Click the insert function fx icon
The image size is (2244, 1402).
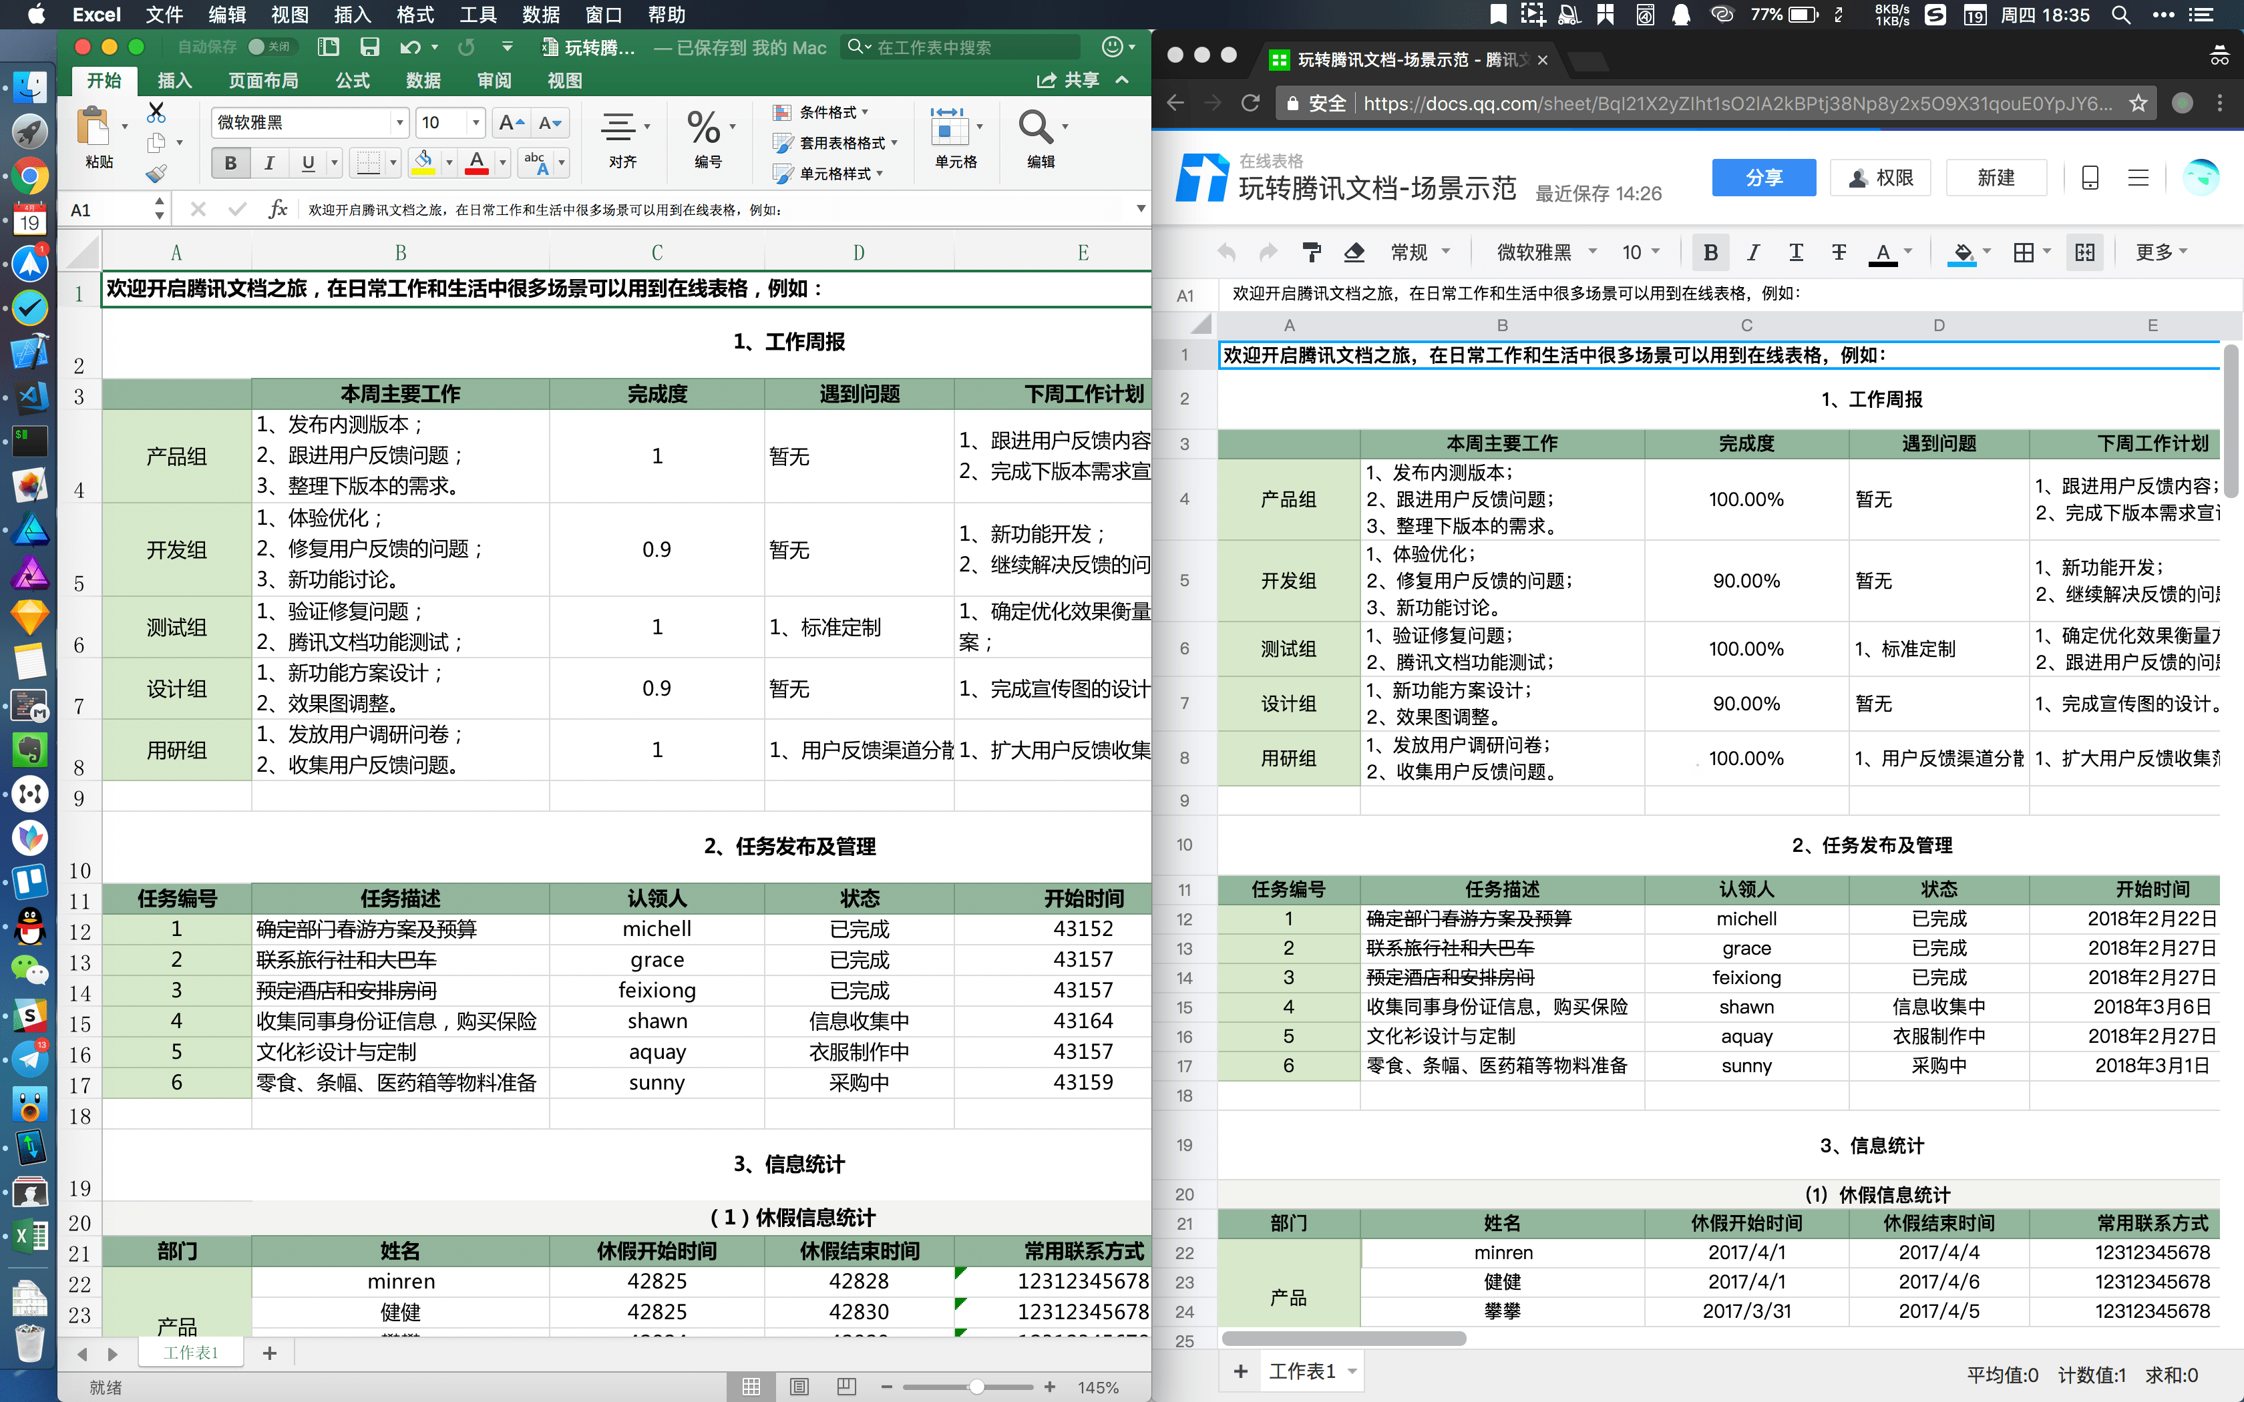(277, 210)
